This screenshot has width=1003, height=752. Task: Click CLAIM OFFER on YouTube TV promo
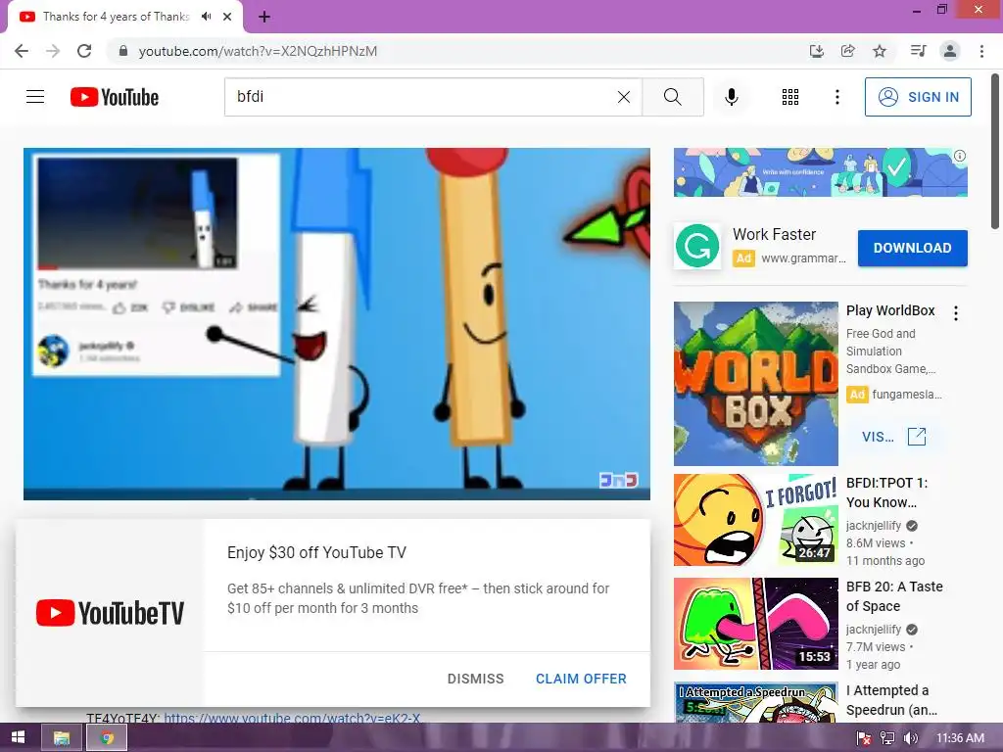pyautogui.click(x=581, y=679)
